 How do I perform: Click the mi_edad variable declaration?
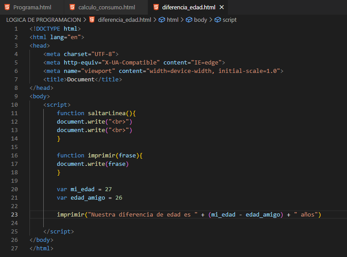tap(83, 189)
